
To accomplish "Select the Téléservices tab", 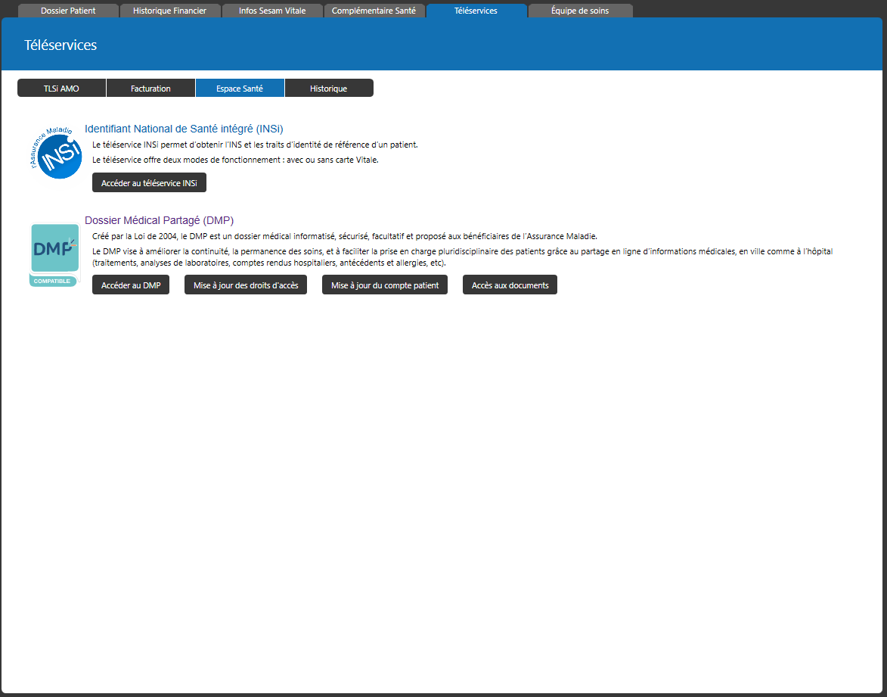I will (x=476, y=11).
